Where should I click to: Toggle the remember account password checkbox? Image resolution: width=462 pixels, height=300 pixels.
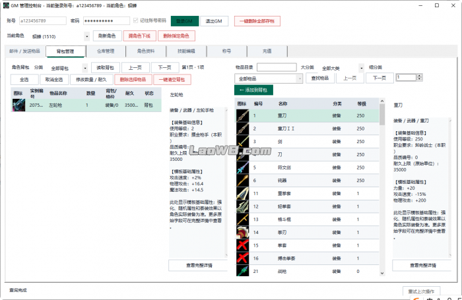coord(135,20)
